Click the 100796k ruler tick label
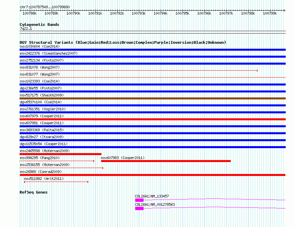Screen dimensions: 295x227 [204, 13]
